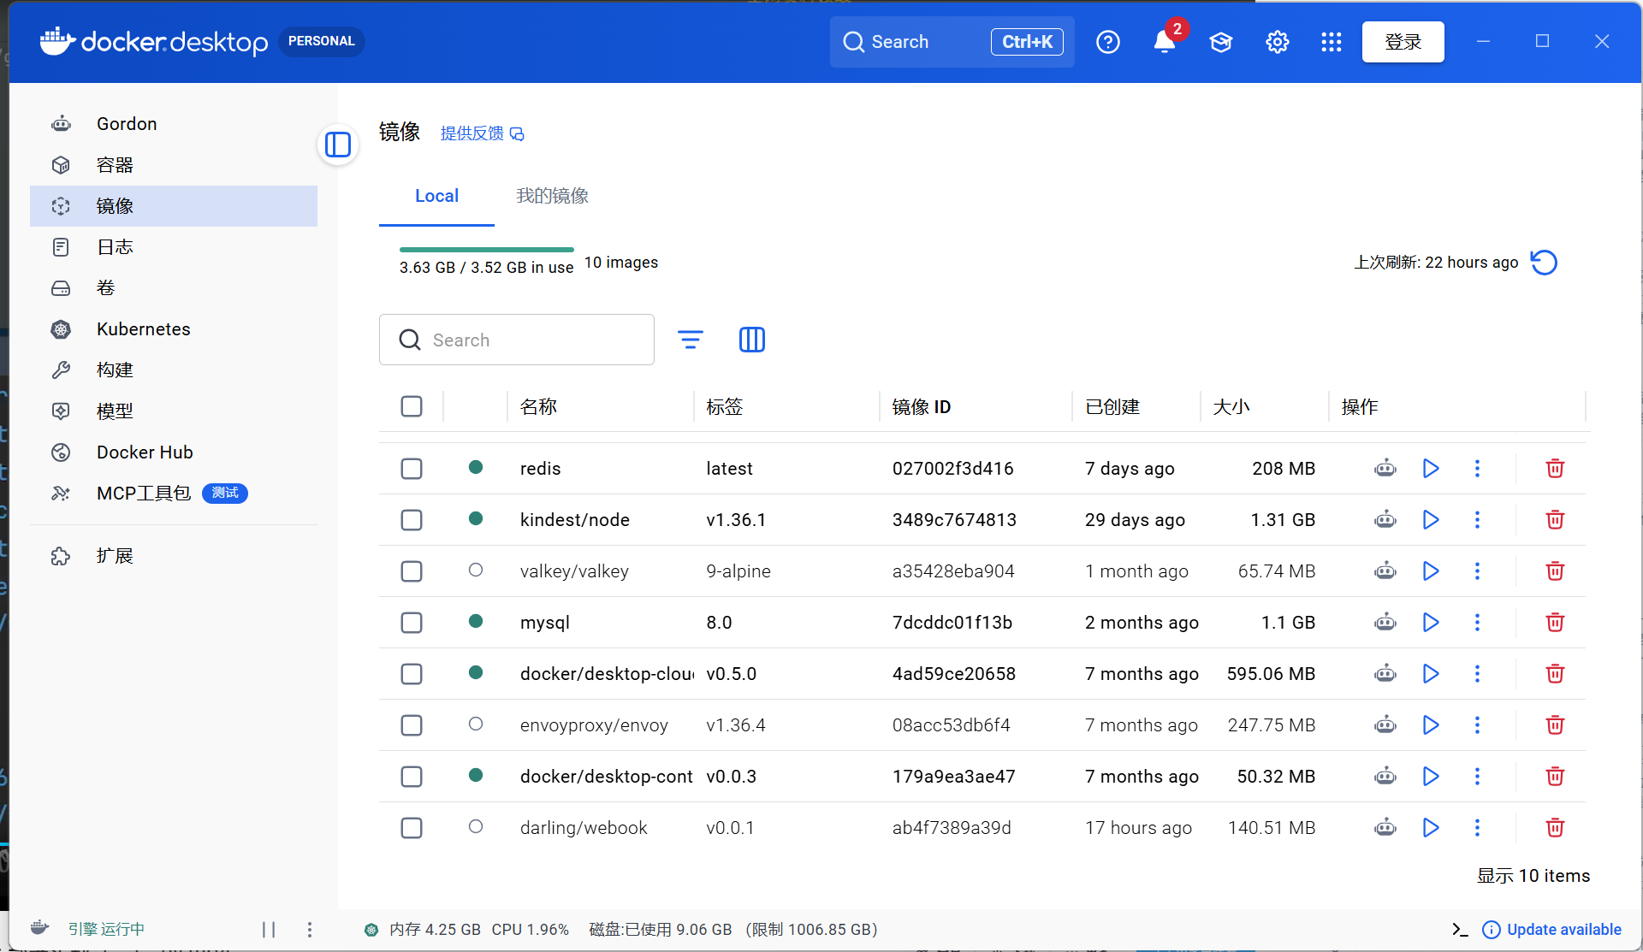Open the 提供反馈 feedback link
1643x952 pixels.
coord(482,133)
